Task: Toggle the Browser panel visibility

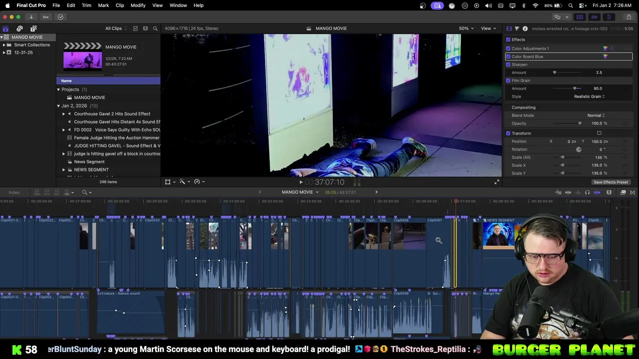Action: pyautogui.click(x=580, y=17)
